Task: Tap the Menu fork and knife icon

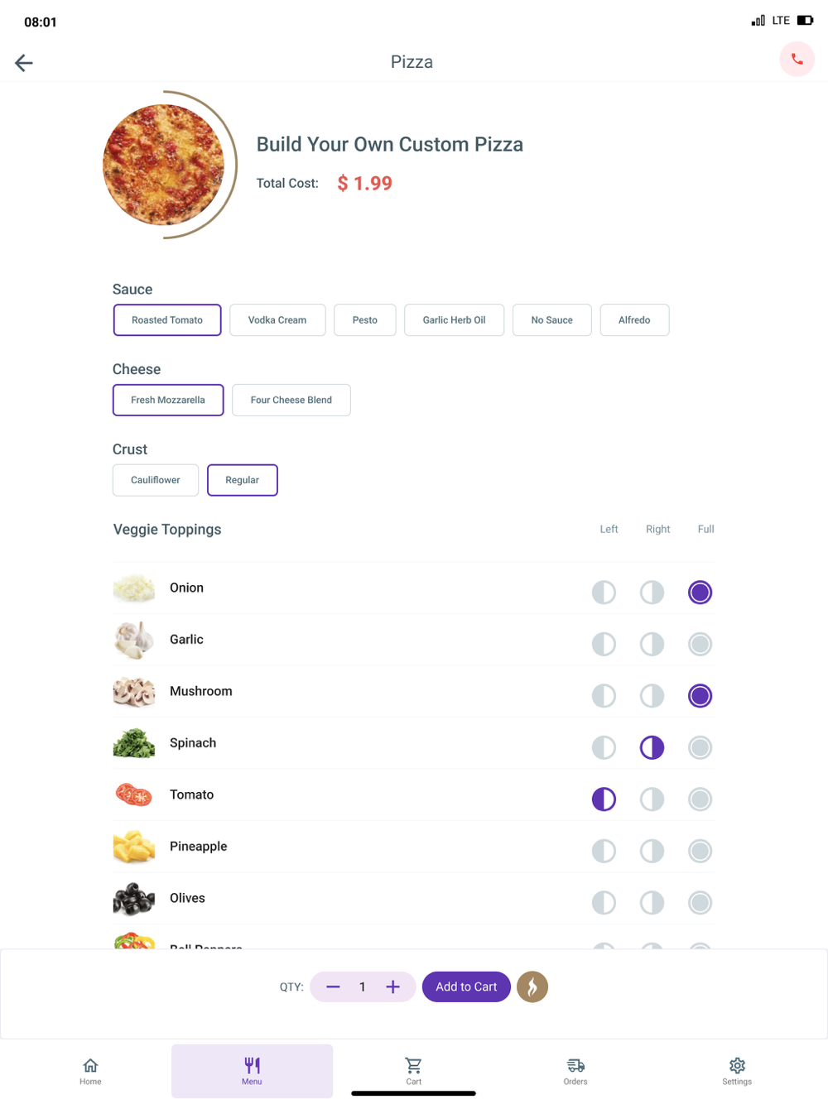Action: click(252, 1066)
